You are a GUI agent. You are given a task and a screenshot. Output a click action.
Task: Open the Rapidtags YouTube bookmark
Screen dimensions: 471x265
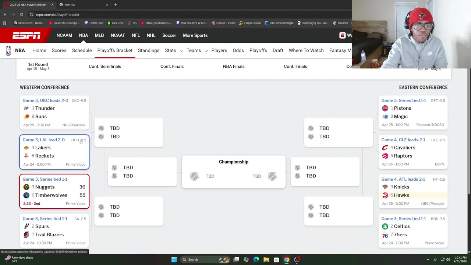pos(312,23)
